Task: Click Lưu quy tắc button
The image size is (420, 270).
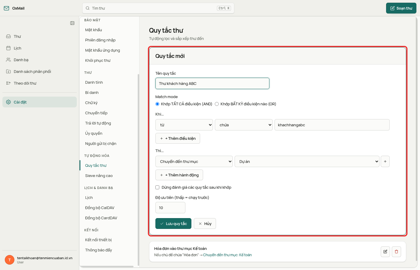Action: pyautogui.click(x=173, y=223)
